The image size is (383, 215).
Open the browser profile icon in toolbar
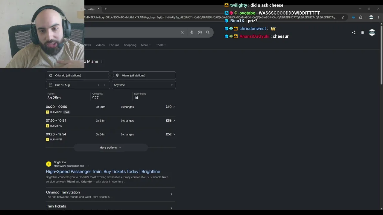click(371, 17)
